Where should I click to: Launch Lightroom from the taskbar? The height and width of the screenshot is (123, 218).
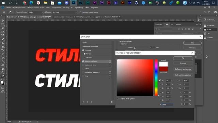pyautogui.click(x=80, y=3)
